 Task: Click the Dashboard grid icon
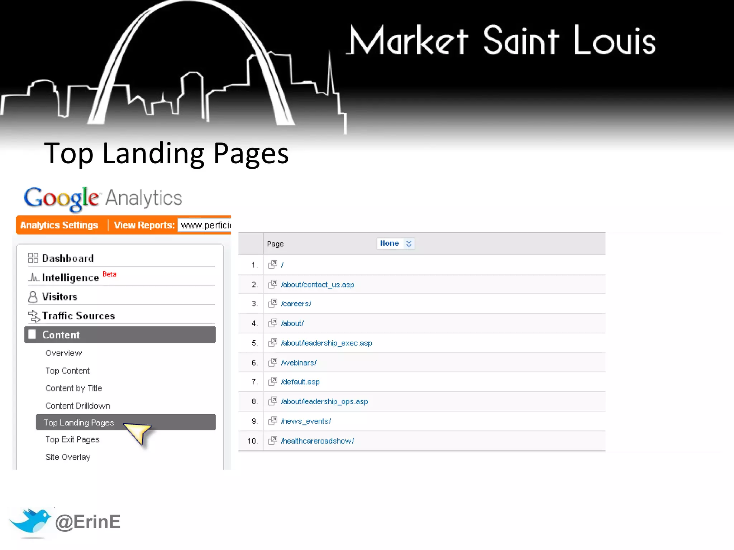pos(33,258)
